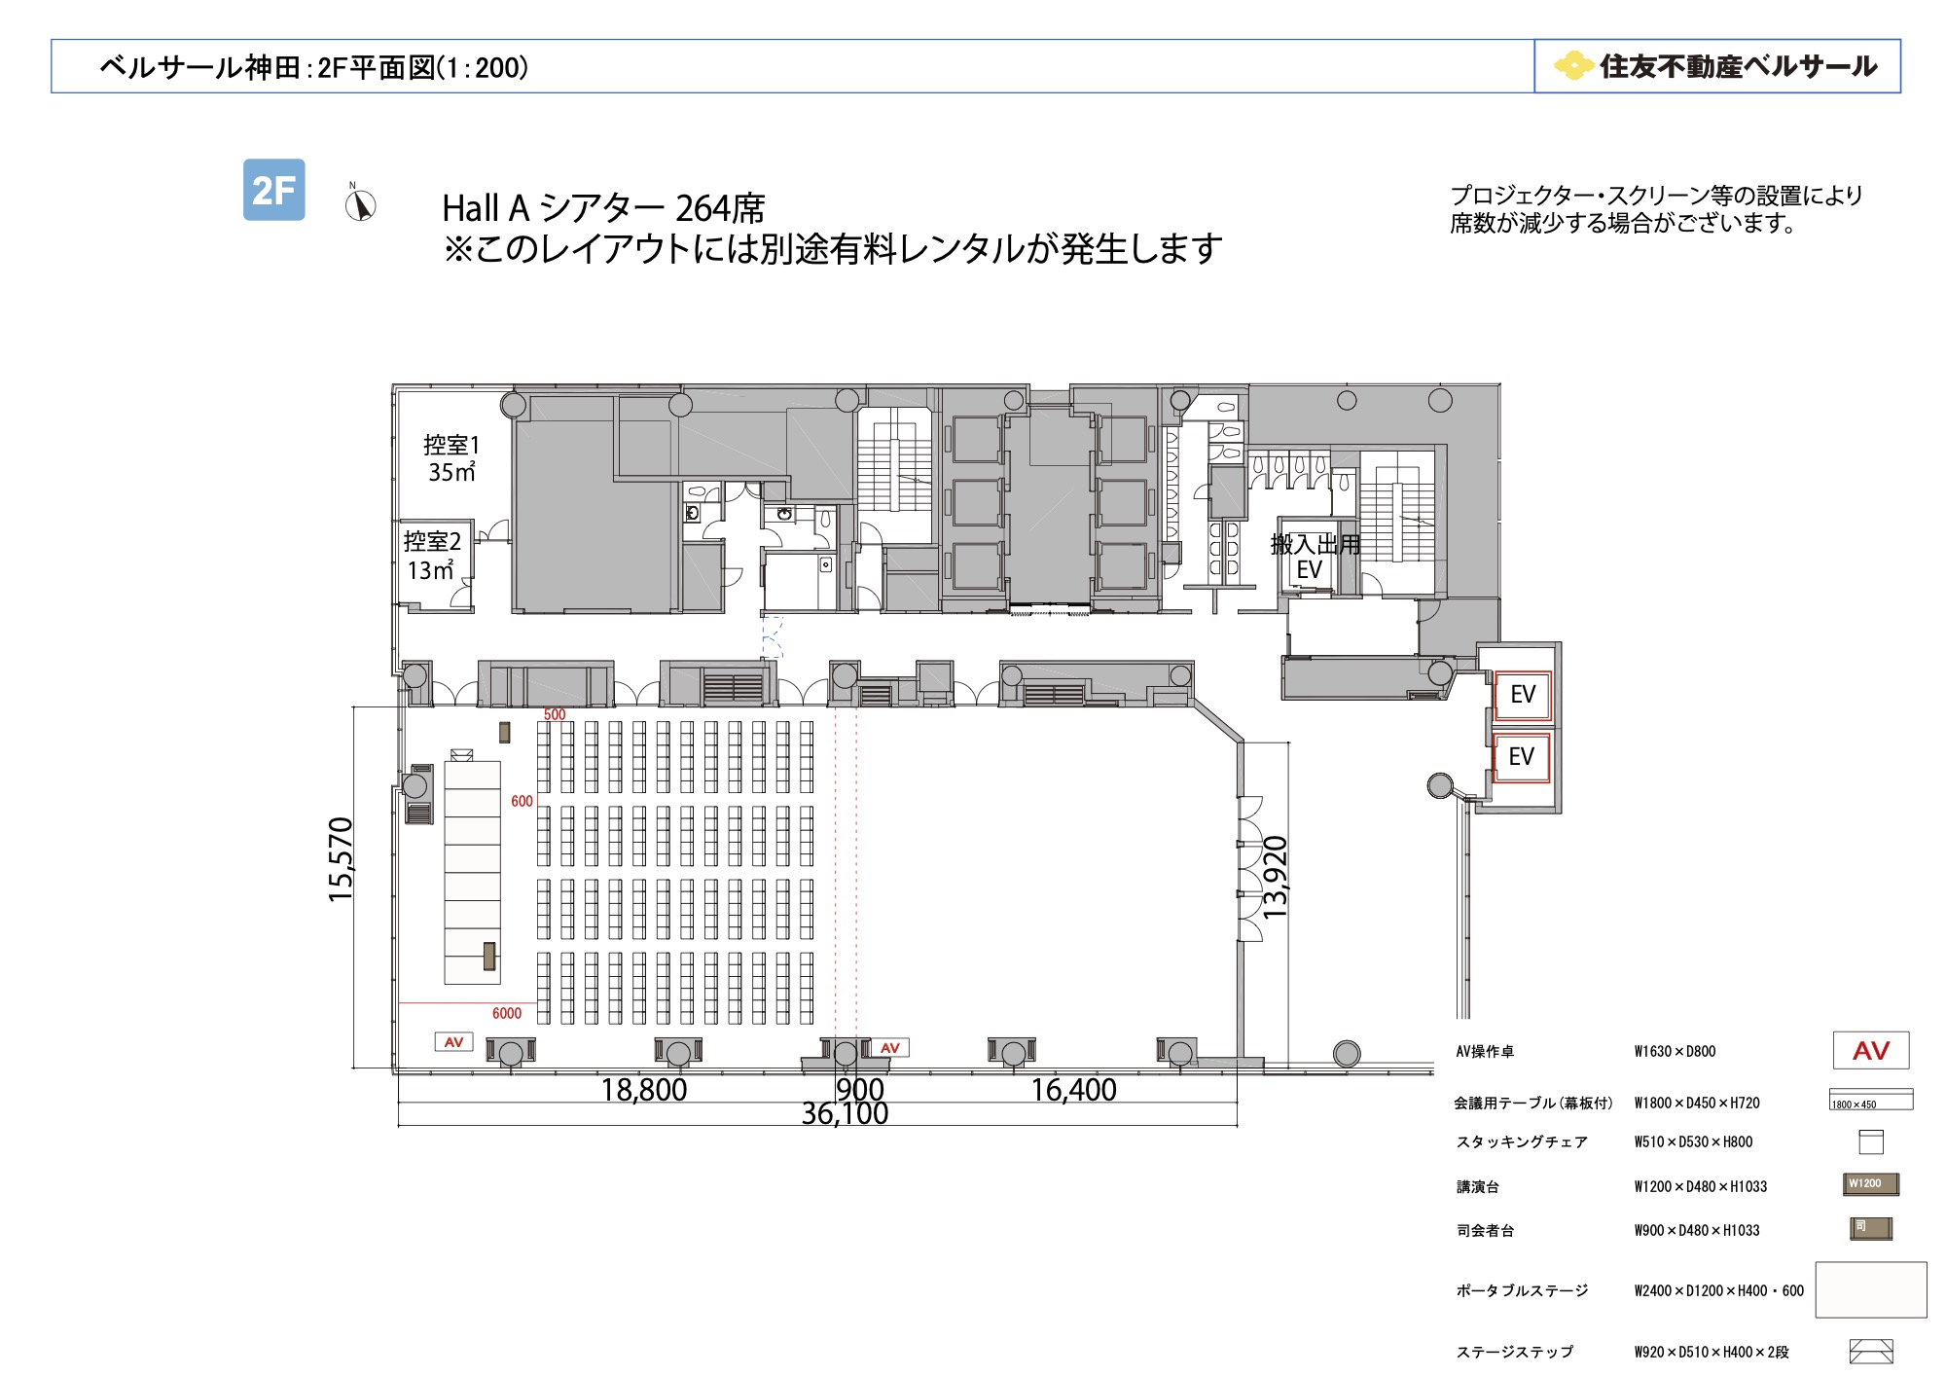Click the small brown stand near 500 label
Viewport: 1946px width, 1376px height.
click(x=504, y=732)
